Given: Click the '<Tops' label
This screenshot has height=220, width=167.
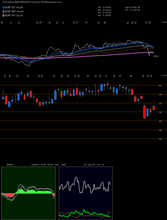Looking at the screenshot, I should coord(164,22).
